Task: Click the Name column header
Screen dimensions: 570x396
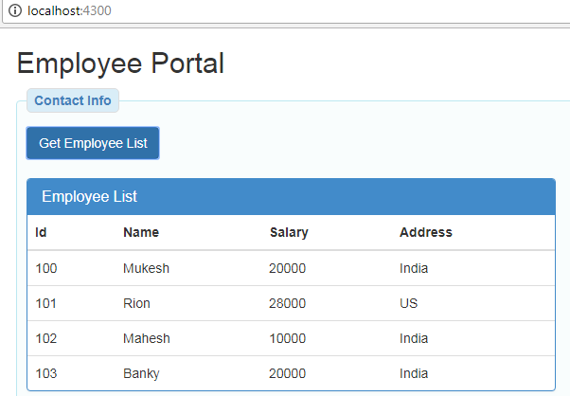Action: (x=141, y=232)
